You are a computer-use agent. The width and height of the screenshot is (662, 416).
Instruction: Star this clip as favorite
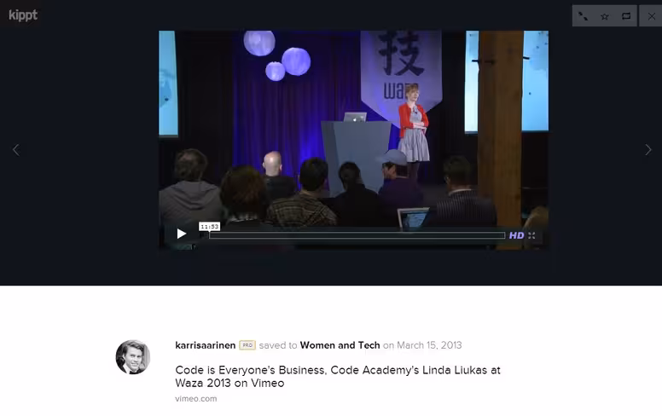(x=605, y=16)
